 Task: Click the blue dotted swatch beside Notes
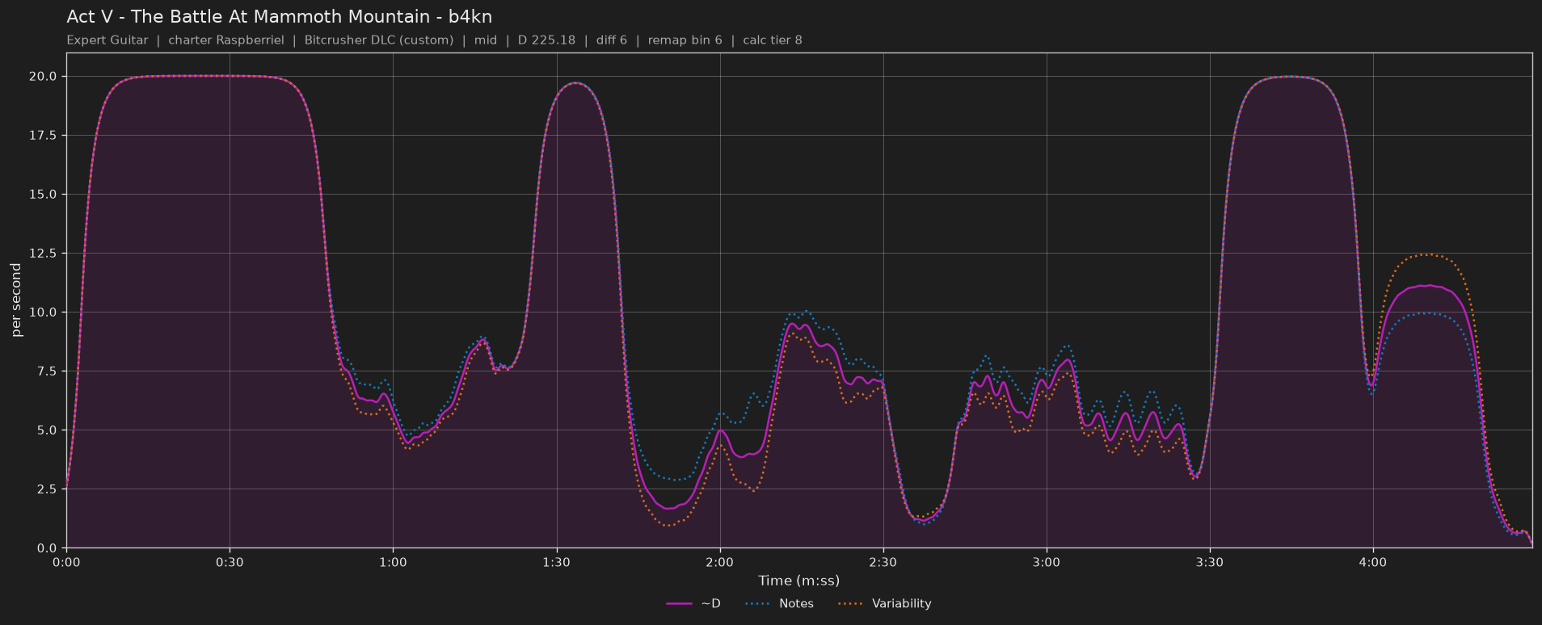(757, 603)
